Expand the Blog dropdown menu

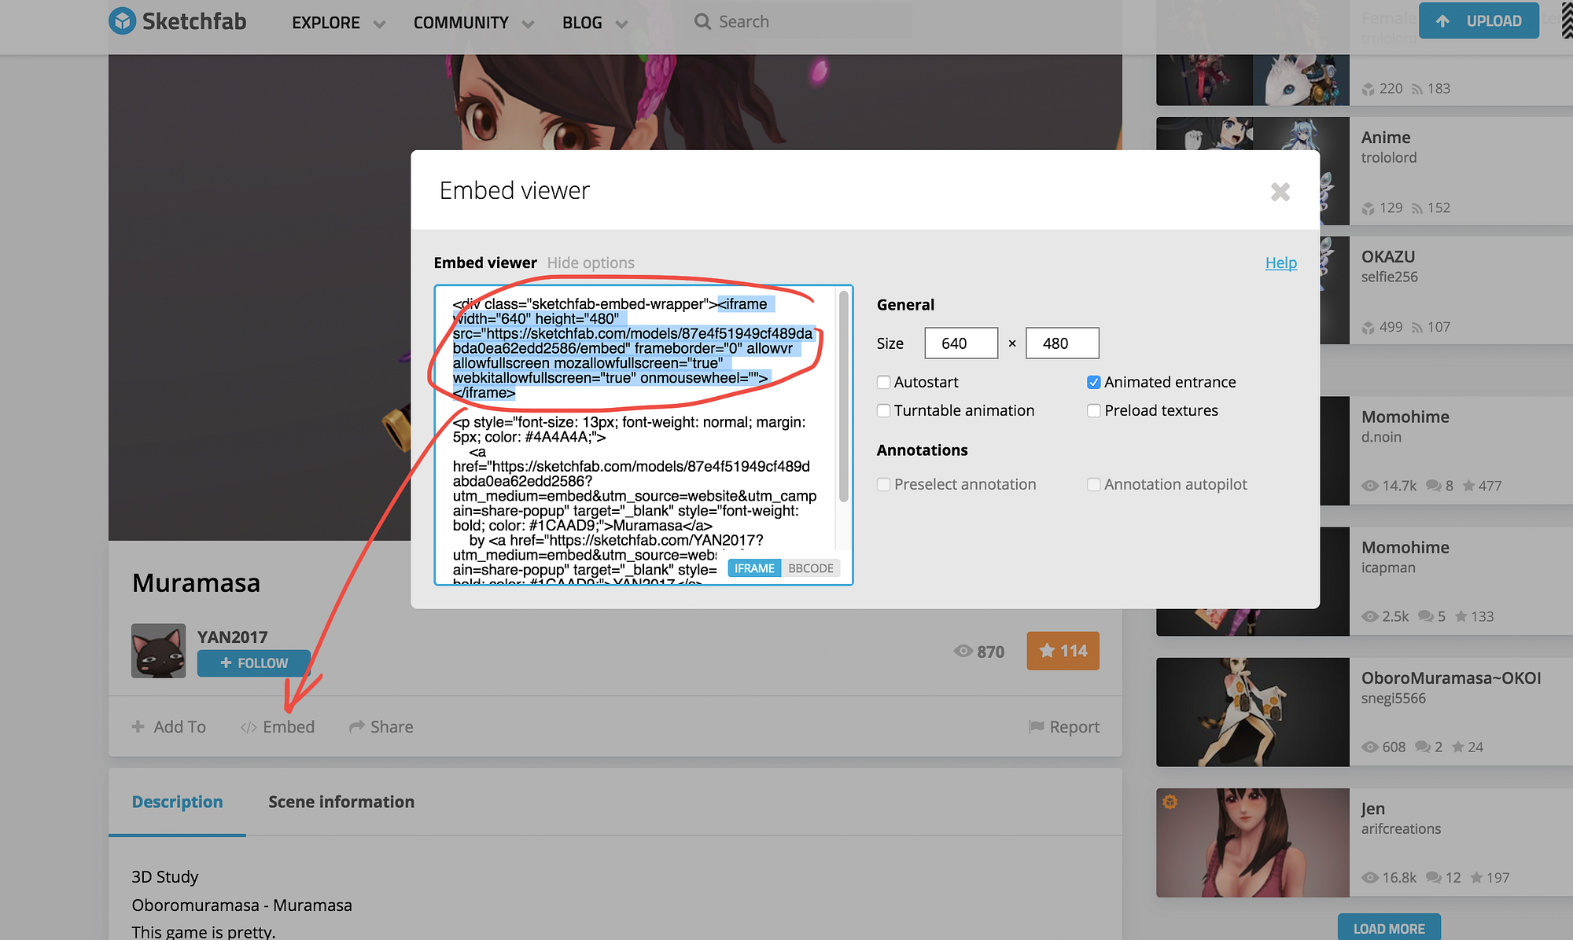tap(621, 24)
